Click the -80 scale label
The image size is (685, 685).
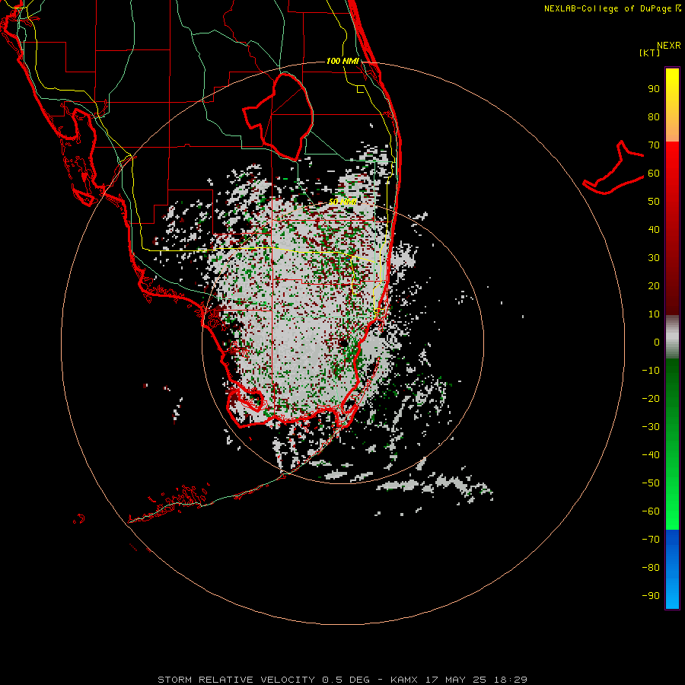pyautogui.click(x=651, y=568)
